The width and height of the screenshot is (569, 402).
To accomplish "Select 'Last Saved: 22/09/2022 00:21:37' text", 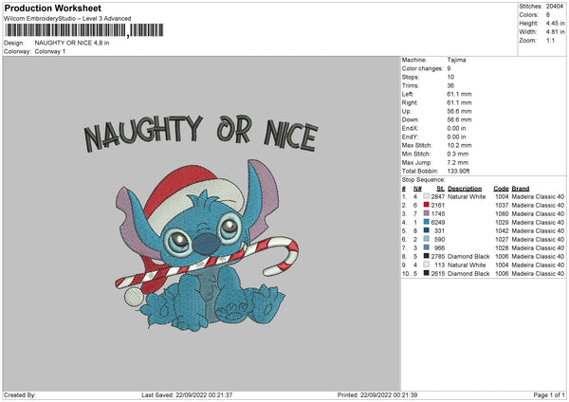I will click(187, 394).
